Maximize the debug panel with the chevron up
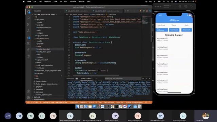217x122 pixels. coord(146,79)
